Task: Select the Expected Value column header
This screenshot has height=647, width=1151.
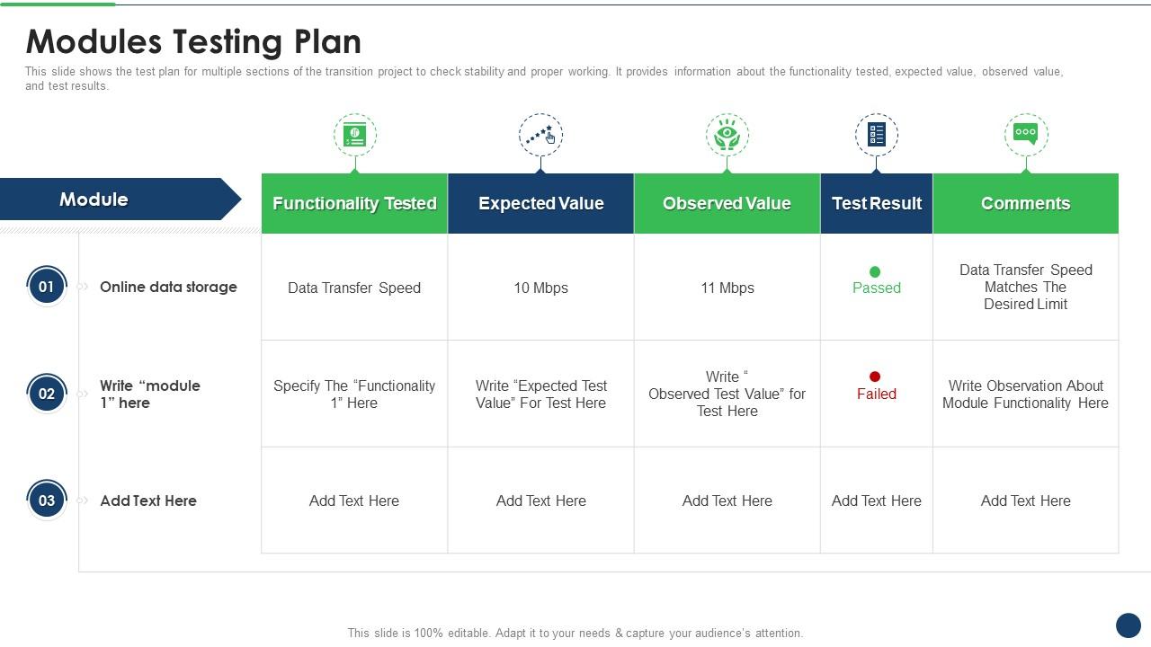Action: (x=540, y=204)
